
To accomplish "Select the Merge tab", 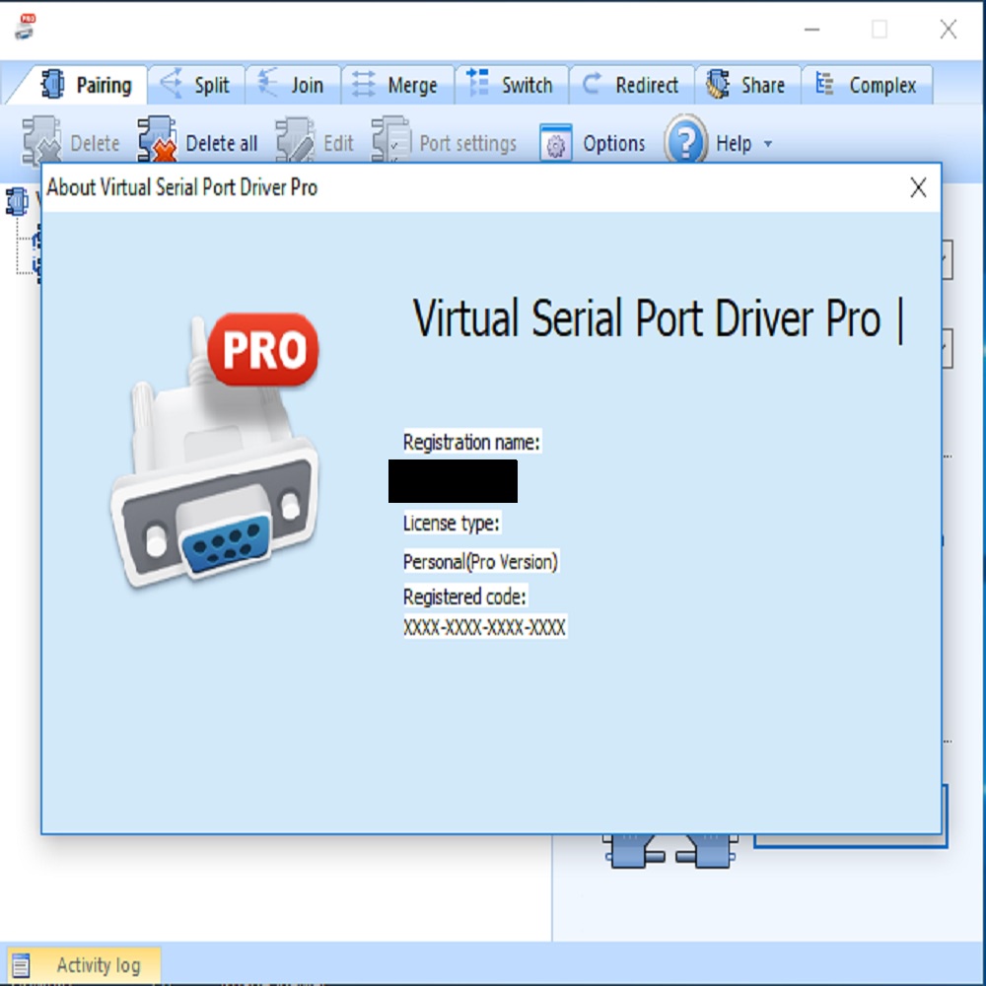I will pyautogui.click(x=397, y=85).
